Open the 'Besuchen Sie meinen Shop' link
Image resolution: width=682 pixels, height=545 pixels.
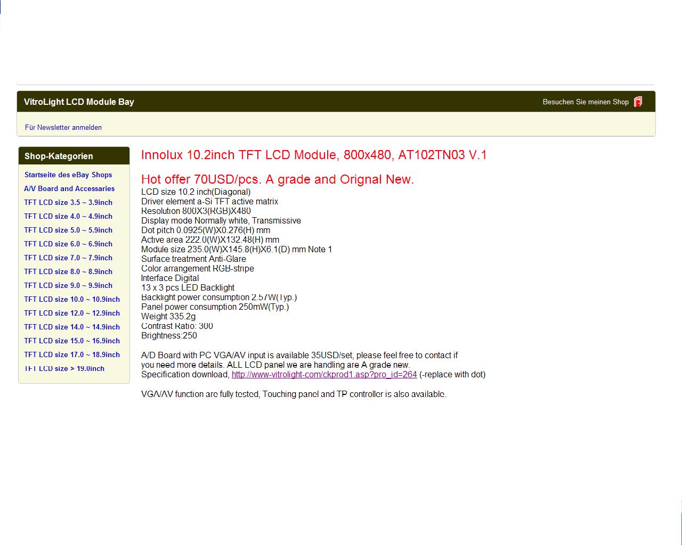(x=586, y=102)
